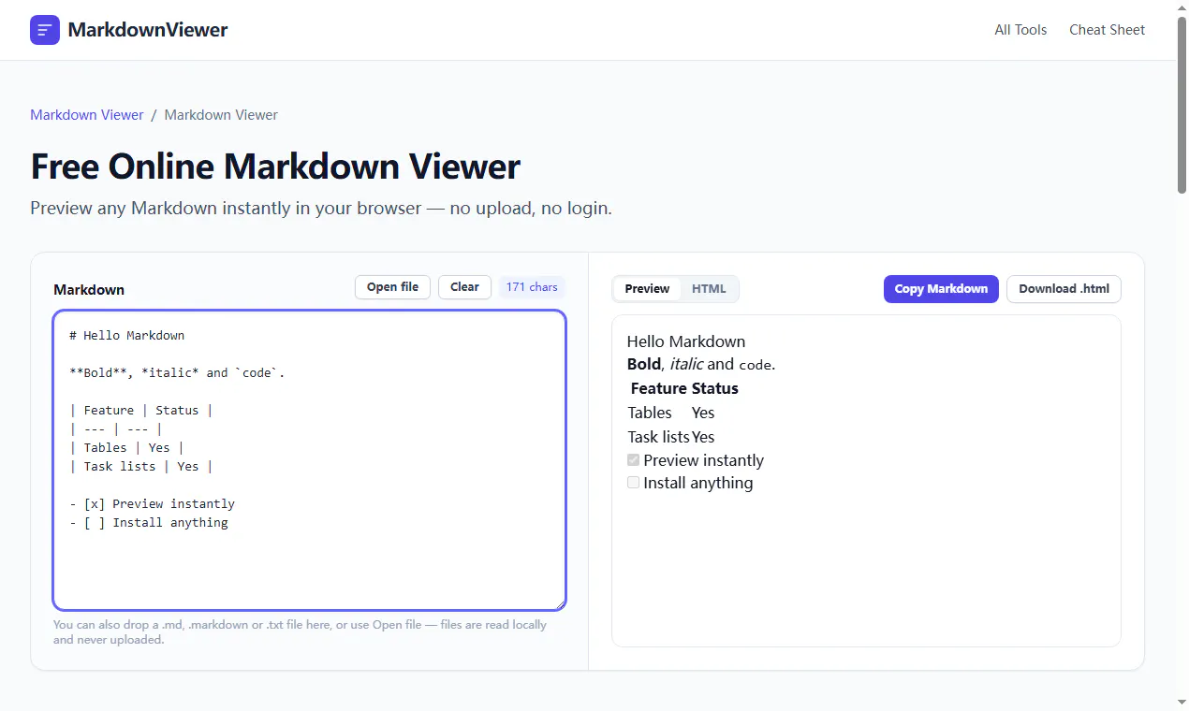The height and width of the screenshot is (711, 1189).
Task: Click the Status table header in preview
Action: tap(714, 388)
